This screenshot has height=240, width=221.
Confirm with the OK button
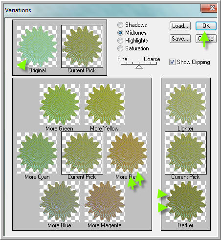click(x=206, y=26)
